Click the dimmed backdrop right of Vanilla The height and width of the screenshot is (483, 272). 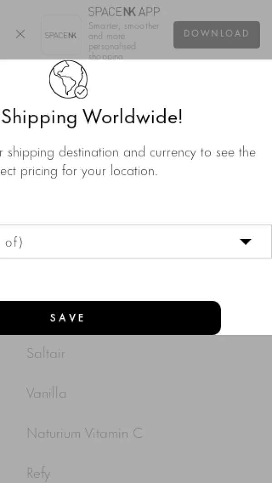coord(181,393)
